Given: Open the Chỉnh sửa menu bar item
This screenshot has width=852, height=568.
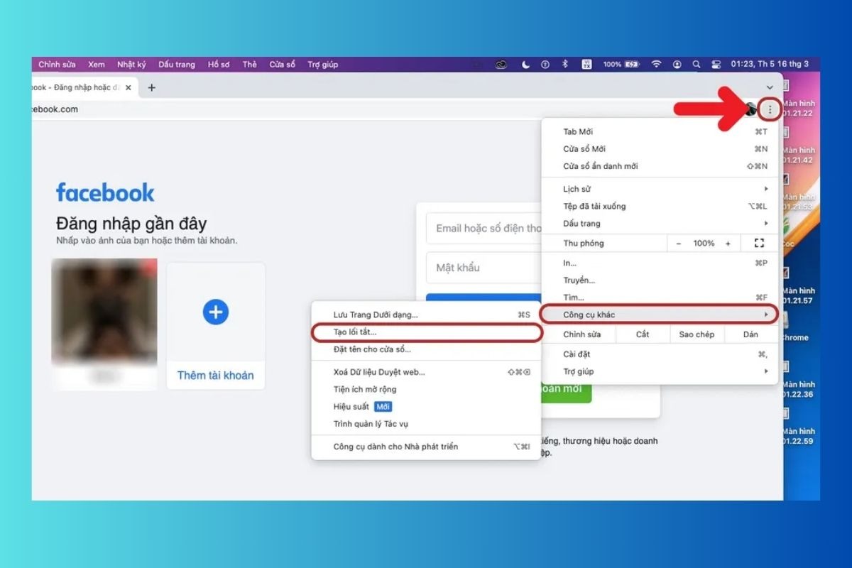Looking at the screenshot, I should tap(57, 64).
